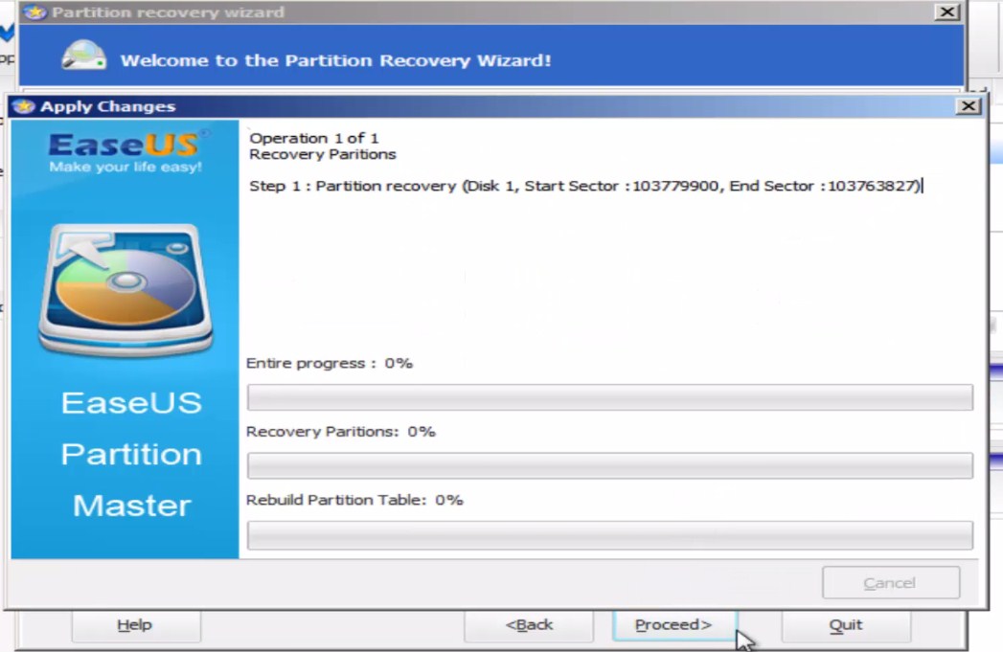The width and height of the screenshot is (1003, 652).
Task: Quit the Partition Recovery Wizard
Action: tap(846, 625)
